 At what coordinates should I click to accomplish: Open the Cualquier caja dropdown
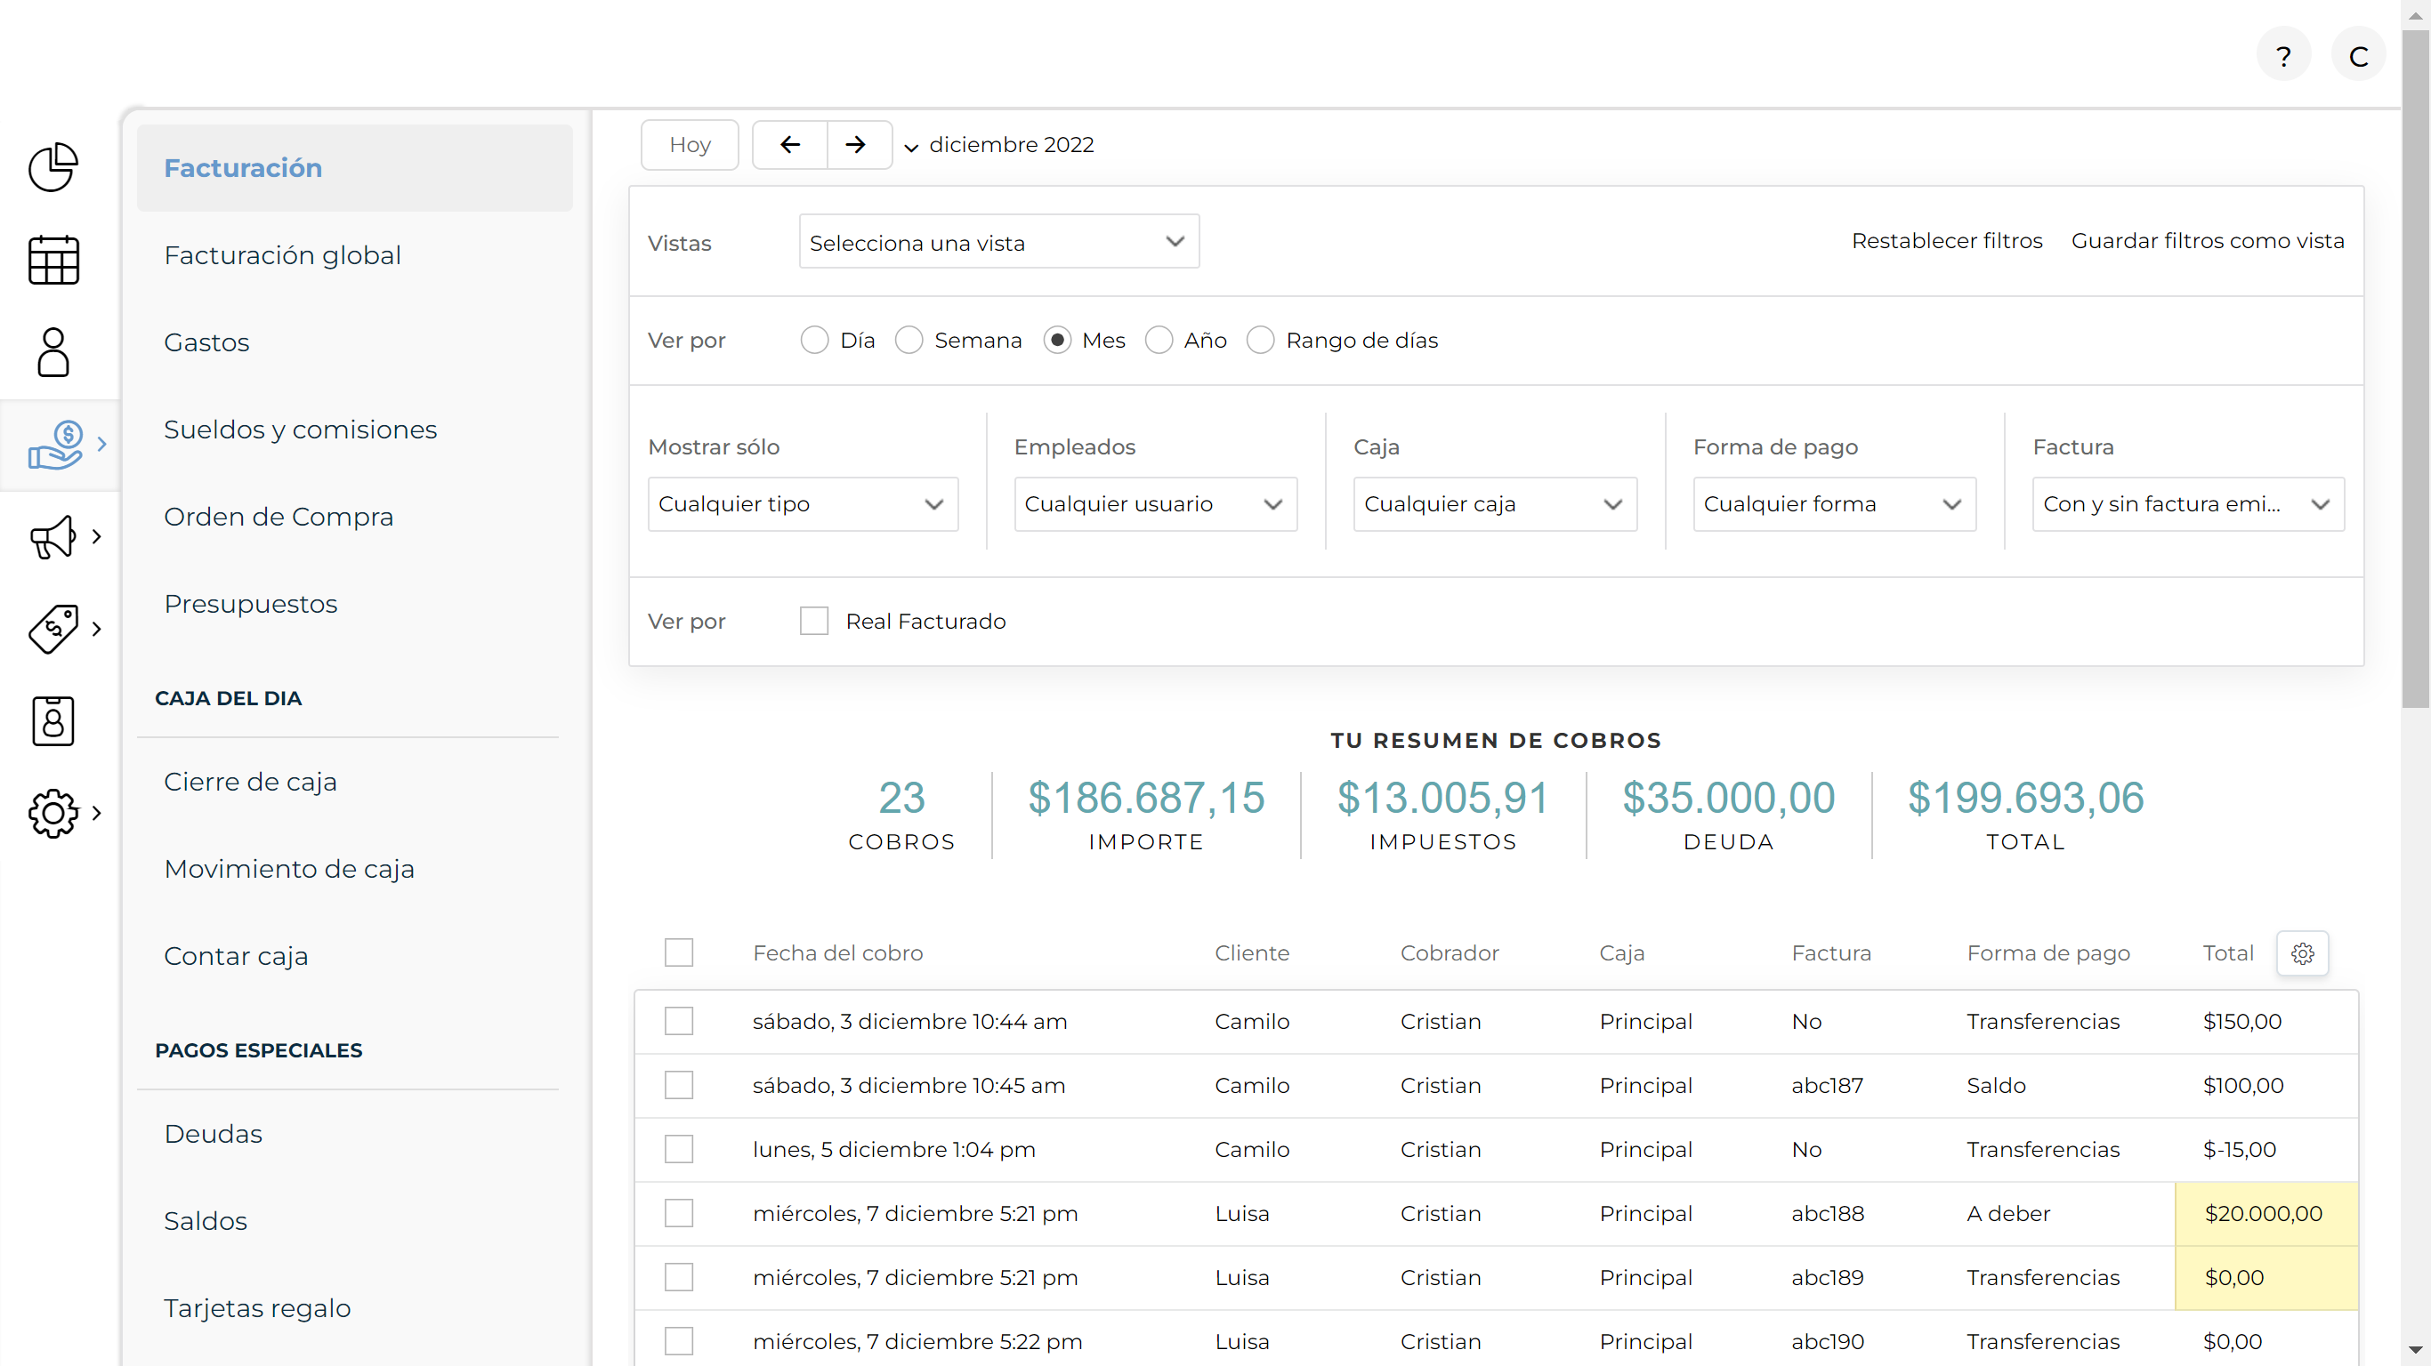point(1495,503)
